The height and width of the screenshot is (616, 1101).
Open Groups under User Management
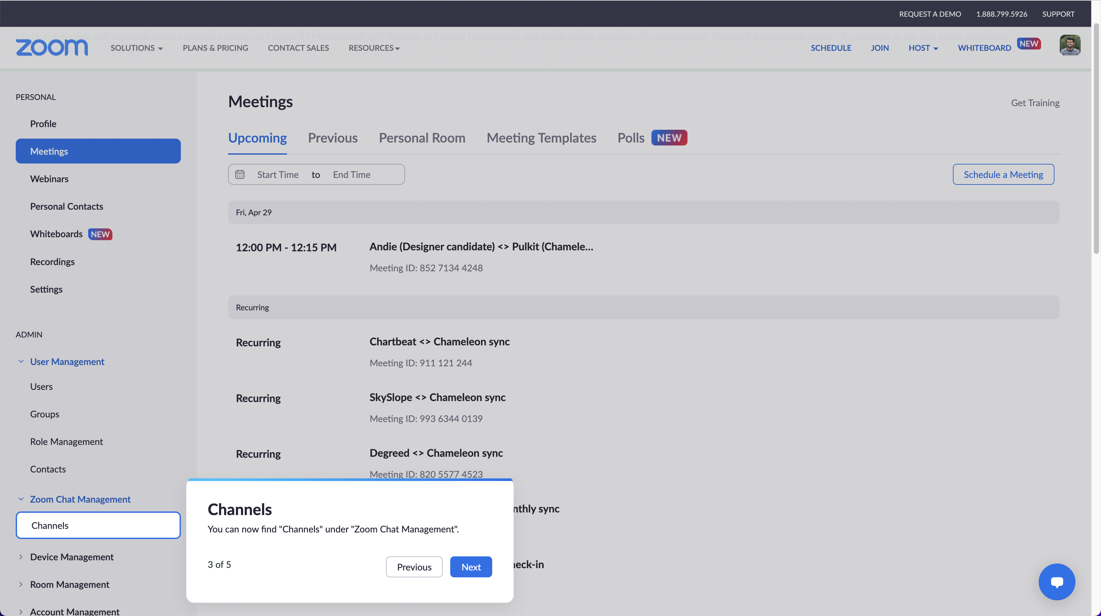pyautogui.click(x=45, y=414)
